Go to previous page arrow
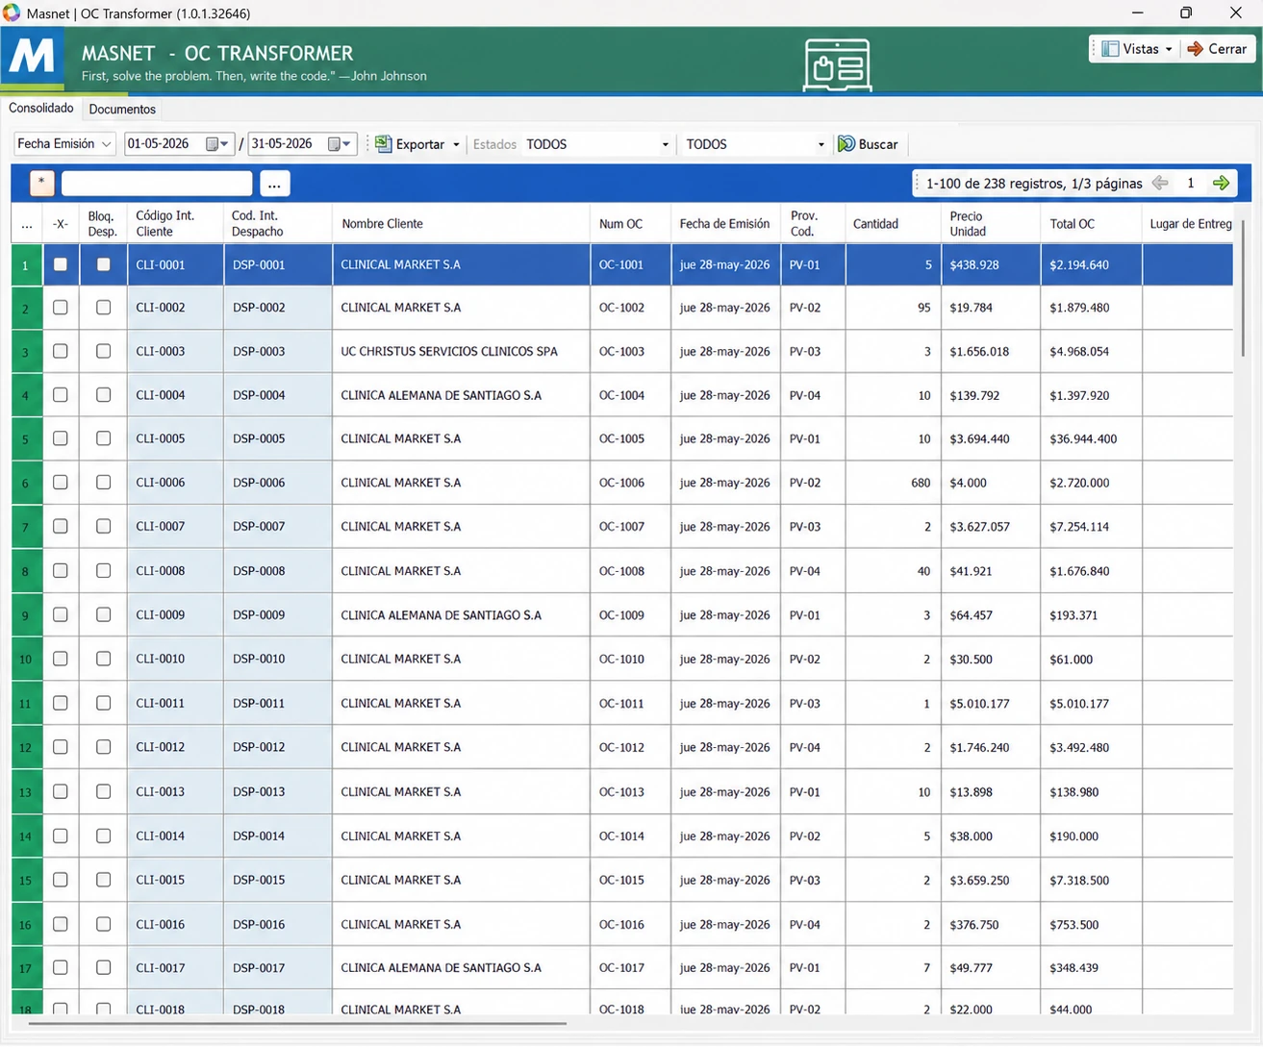Screen dimensions: 1263x1047 pos(1160,183)
